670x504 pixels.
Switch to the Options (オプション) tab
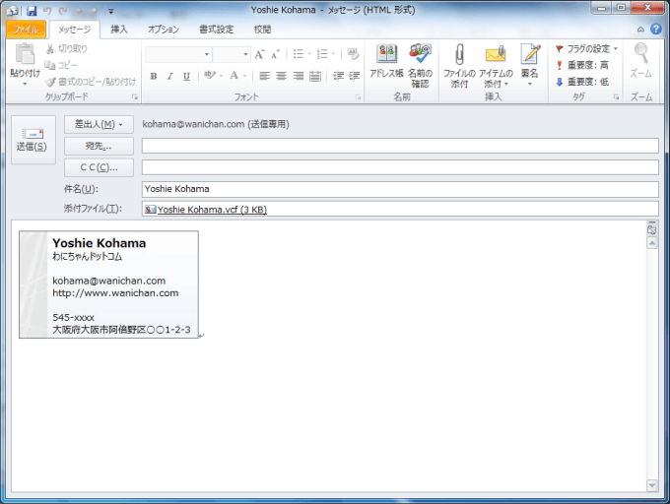point(164,30)
